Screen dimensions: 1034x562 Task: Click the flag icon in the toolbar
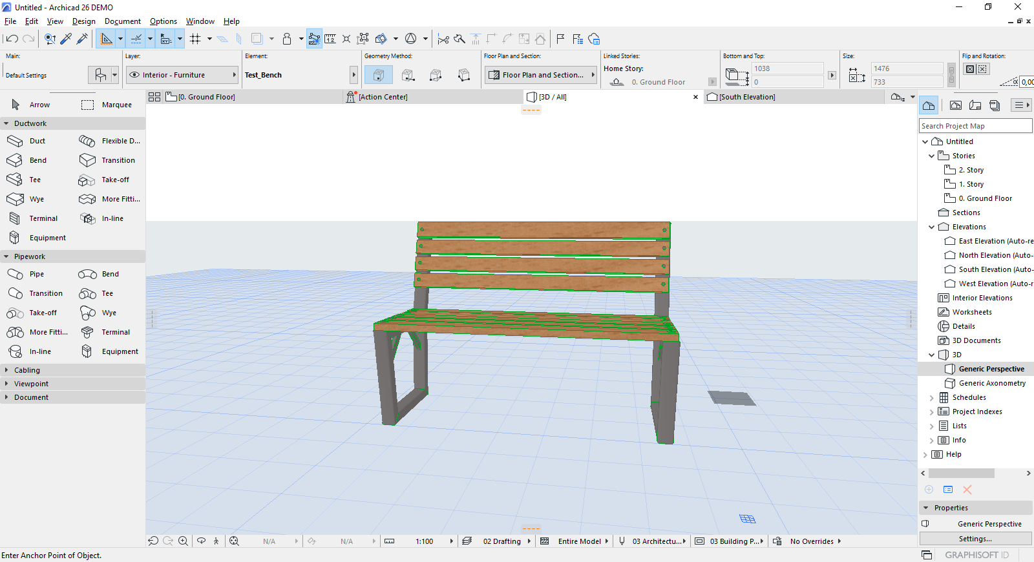point(560,39)
